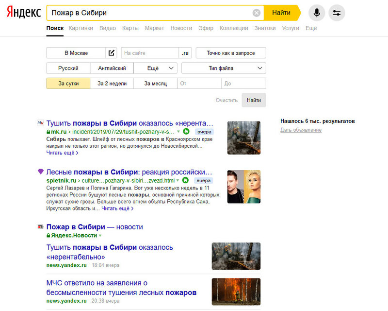This screenshot has width=388, height=311.
Task: Switch to the Карты tab
Action: tap(130, 28)
